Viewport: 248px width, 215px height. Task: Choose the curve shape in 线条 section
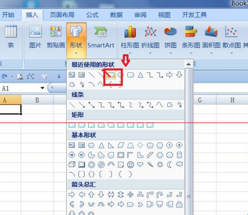[x=160, y=105]
